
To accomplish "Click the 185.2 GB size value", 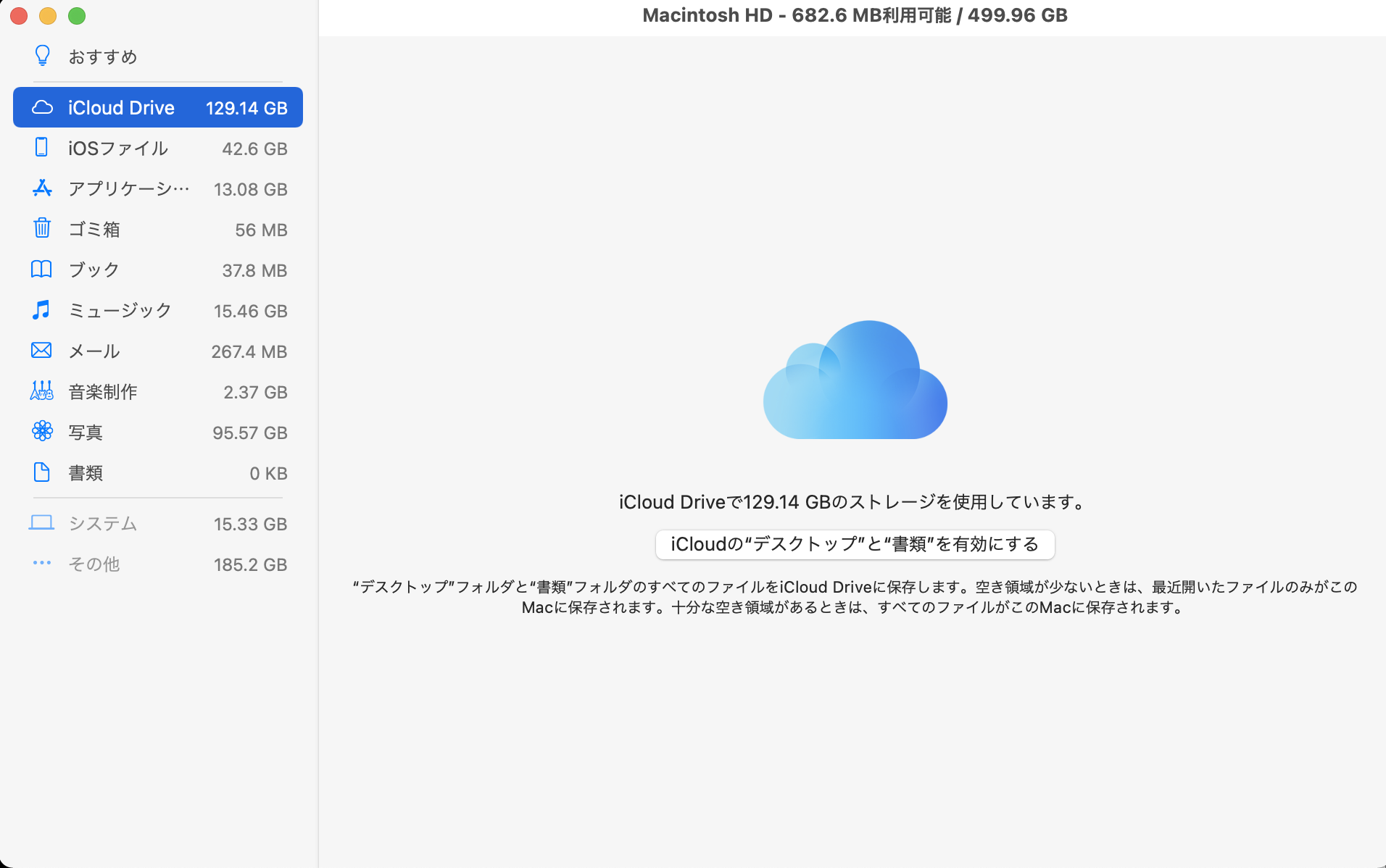I will (x=250, y=564).
